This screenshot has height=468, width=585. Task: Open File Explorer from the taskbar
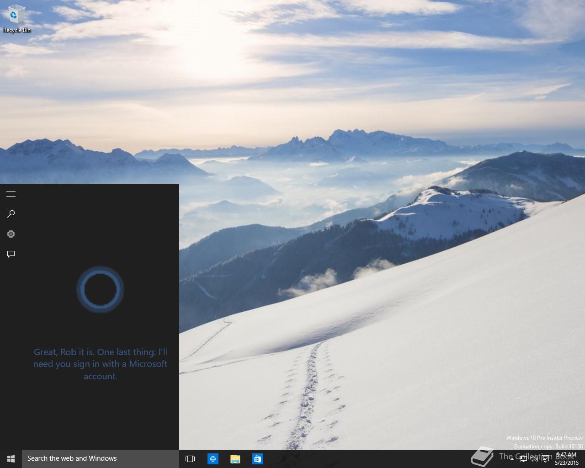tap(235, 459)
